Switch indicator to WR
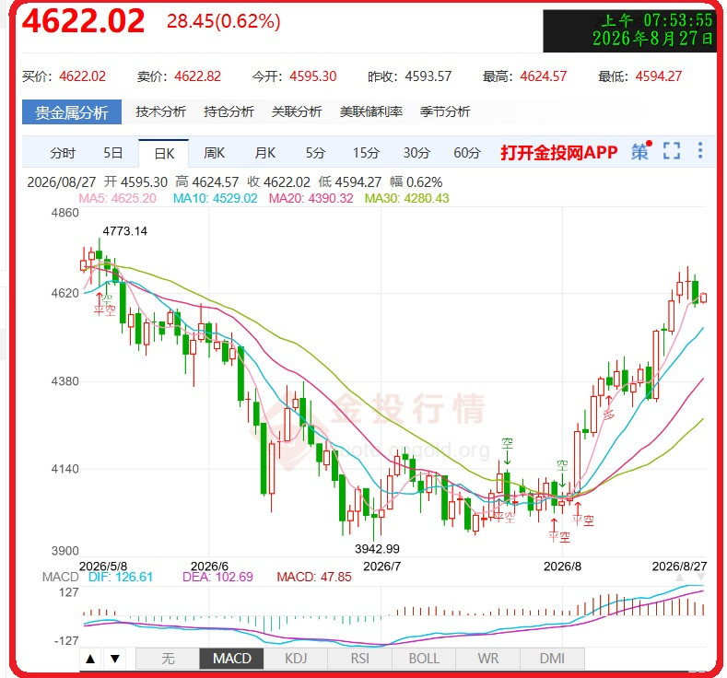This screenshot has height=678, width=727. (487, 659)
